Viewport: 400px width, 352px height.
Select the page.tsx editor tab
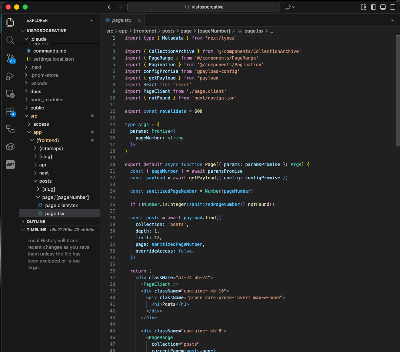click(x=121, y=20)
